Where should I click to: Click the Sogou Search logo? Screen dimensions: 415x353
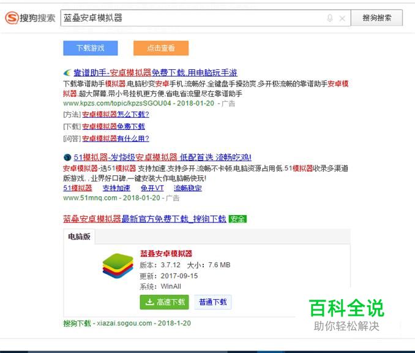[30, 18]
